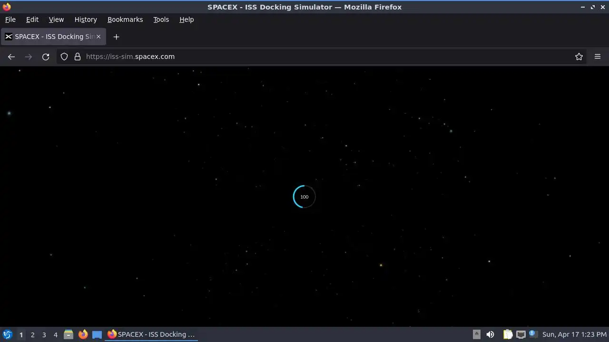Open the network connection tray icon

pyautogui.click(x=521, y=334)
